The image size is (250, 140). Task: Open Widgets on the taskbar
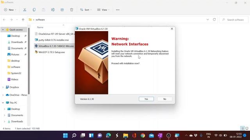[x=91, y=135]
